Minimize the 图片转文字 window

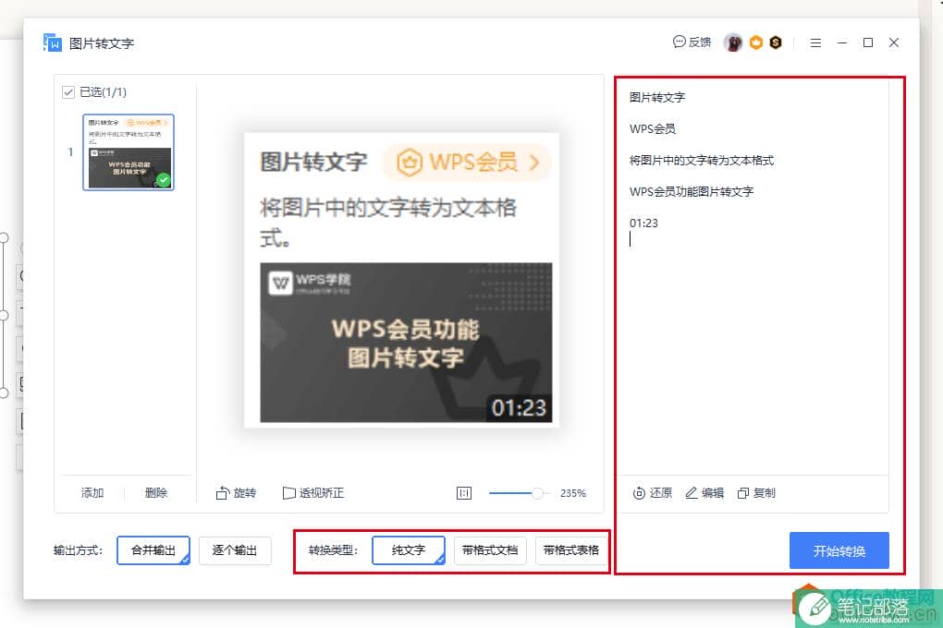point(842,42)
